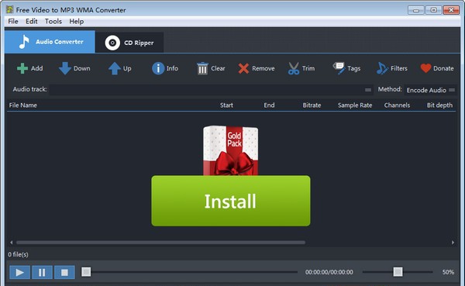Open the Tools menu

(53, 22)
